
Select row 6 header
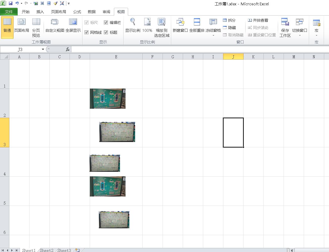coord(5,220)
